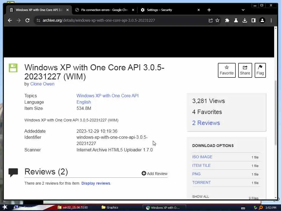Click the Share button
The width and height of the screenshot is (281, 211).
pos(245,70)
